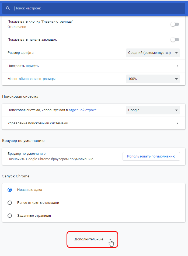Click the Дополнительные dropdown arrow icon
The image size is (188, 256).
pyautogui.click(x=110, y=239)
